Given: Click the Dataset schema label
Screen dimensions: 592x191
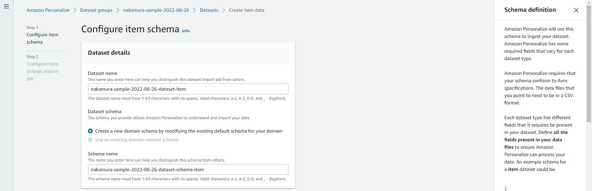Looking at the screenshot, I should pos(105,111).
